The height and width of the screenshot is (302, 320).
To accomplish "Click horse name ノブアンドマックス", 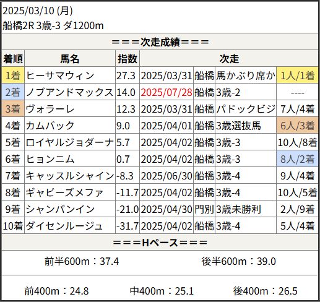I will (x=69, y=92).
